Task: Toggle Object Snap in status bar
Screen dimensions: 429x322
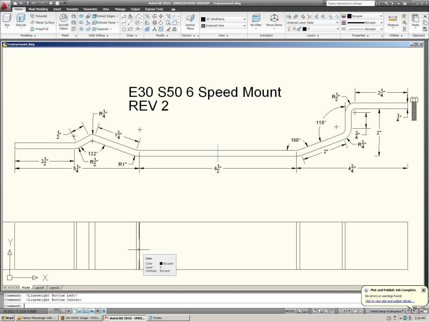Action: tap(75, 311)
